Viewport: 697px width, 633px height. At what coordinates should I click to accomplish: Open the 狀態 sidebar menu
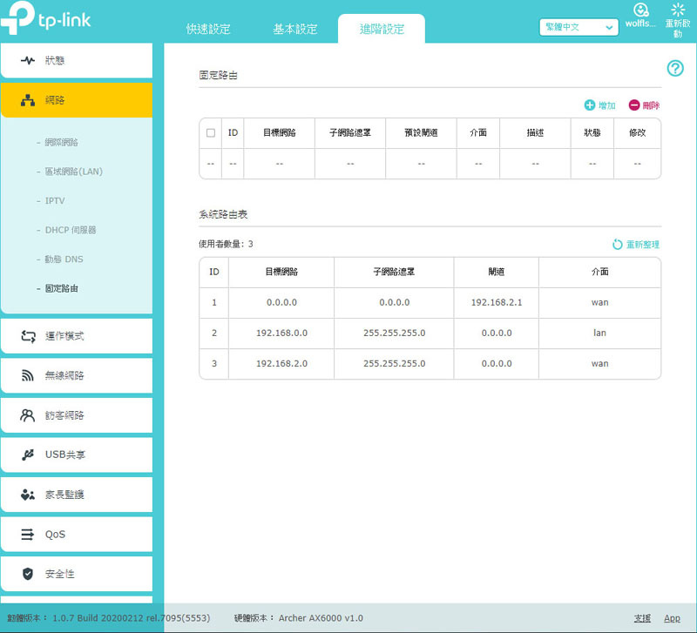[77, 60]
